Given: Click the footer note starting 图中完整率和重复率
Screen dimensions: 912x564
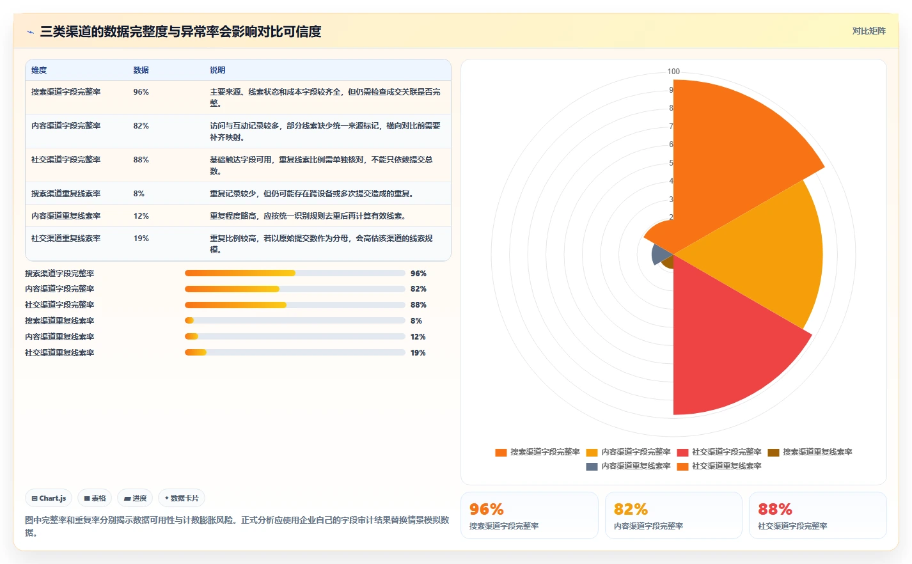Looking at the screenshot, I should (237, 526).
